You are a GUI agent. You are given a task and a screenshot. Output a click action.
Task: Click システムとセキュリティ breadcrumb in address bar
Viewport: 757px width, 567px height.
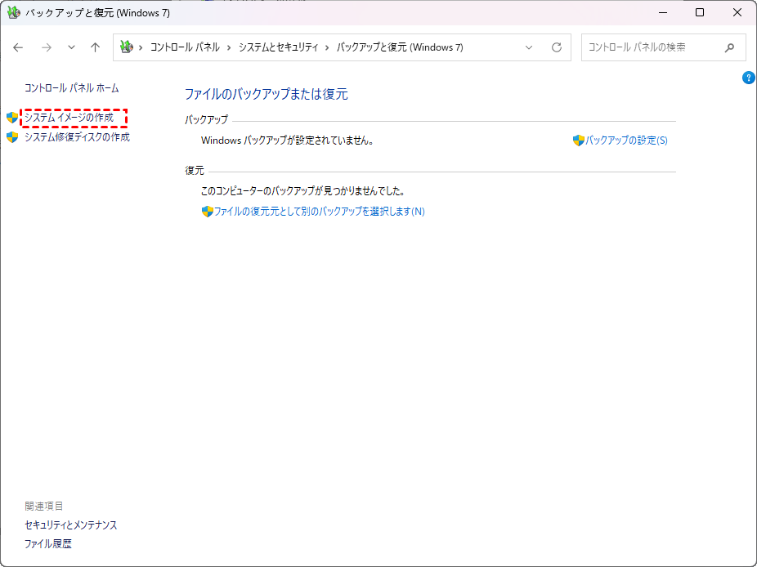click(278, 47)
